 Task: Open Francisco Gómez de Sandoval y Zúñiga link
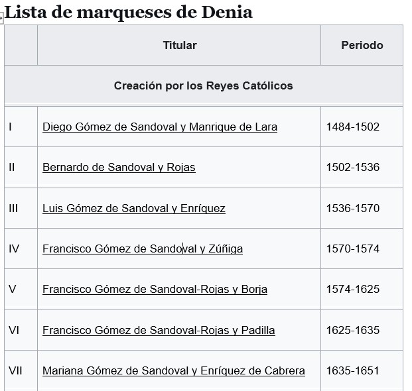(142, 249)
